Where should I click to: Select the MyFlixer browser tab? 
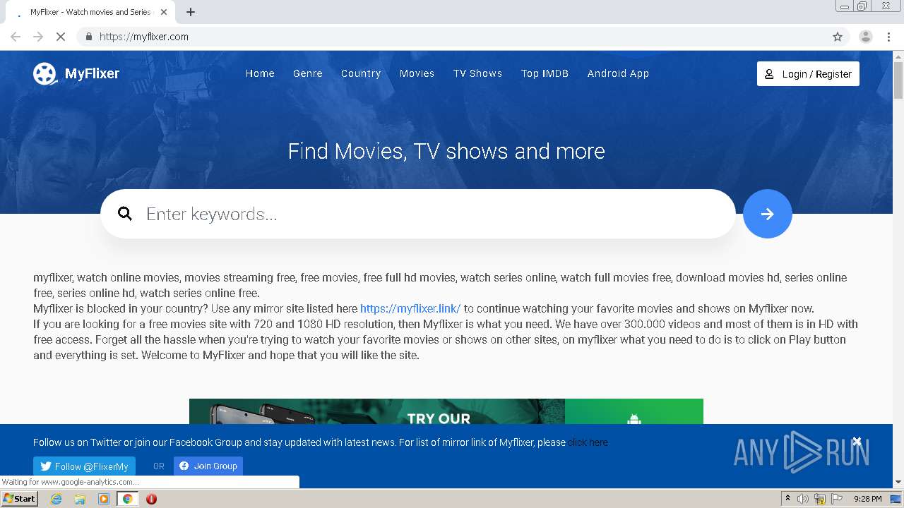point(90,12)
